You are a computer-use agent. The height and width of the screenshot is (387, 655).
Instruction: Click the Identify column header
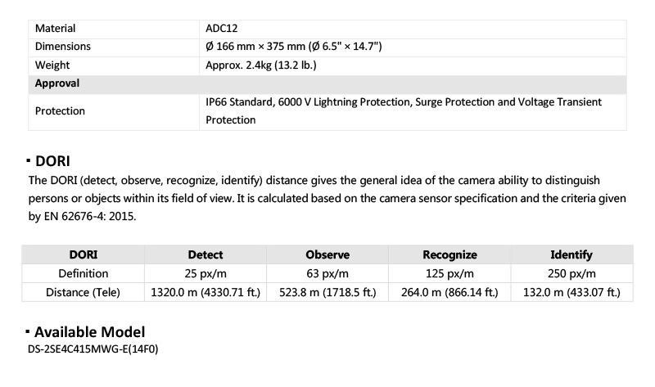point(571,254)
